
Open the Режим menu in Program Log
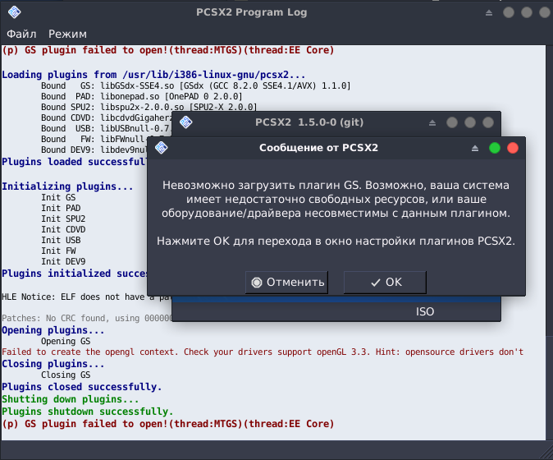click(x=67, y=34)
